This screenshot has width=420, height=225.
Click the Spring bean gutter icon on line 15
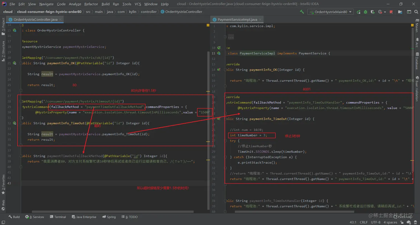[14, 30]
